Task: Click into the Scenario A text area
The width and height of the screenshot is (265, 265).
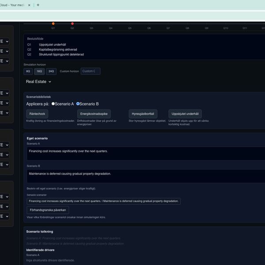Action: (x=146, y=153)
